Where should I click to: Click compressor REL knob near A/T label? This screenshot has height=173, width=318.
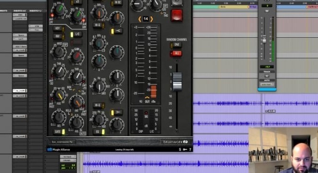(x=77, y=122)
